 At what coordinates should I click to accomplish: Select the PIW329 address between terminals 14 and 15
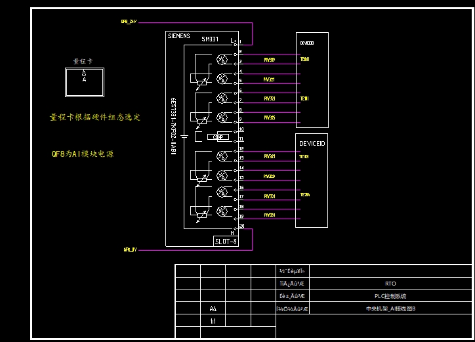coord(269,176)
